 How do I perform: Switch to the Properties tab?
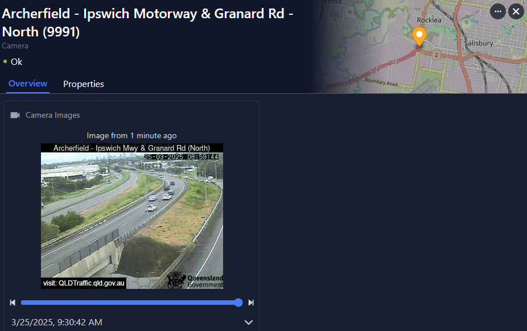coord(83,84)
